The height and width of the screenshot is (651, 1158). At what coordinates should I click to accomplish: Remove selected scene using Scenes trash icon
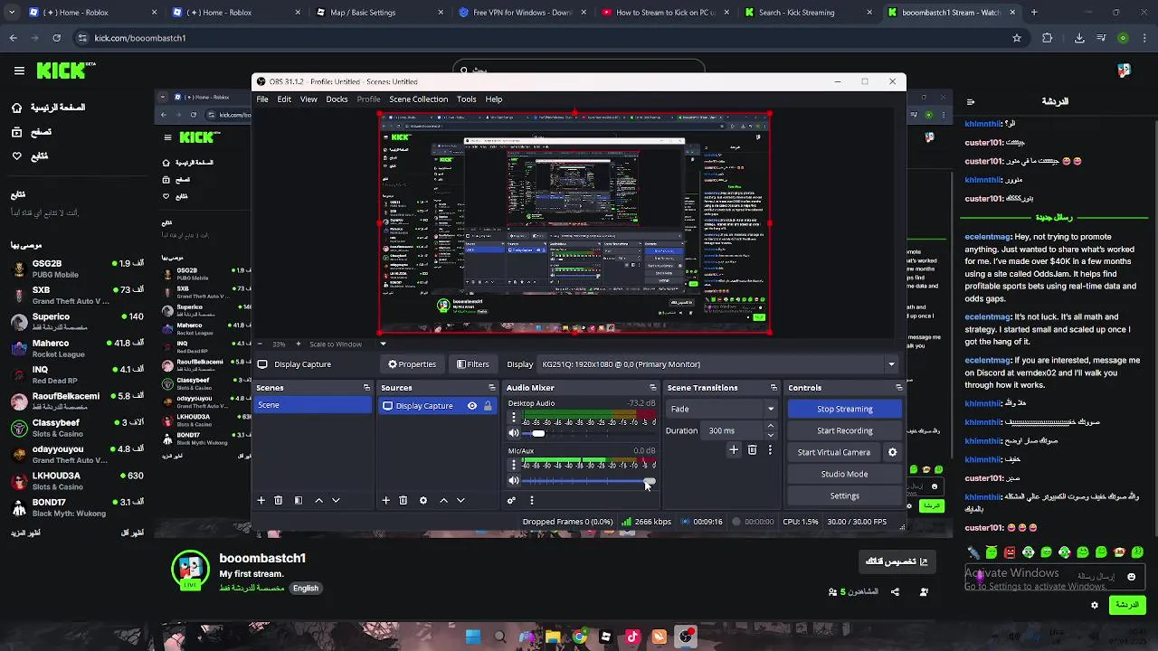(x=278, y=500)
